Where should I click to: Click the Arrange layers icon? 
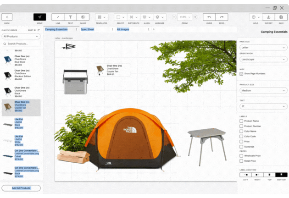point(157,17)
